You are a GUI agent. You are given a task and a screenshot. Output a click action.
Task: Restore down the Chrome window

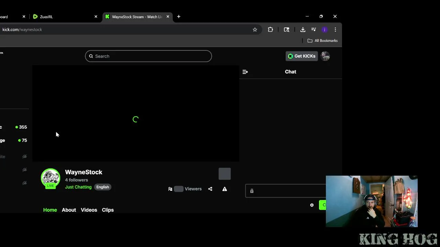321,16
